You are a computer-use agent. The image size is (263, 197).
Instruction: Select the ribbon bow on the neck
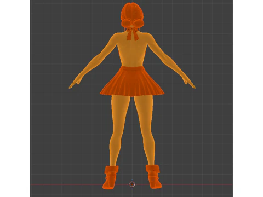tap(133, 34)
